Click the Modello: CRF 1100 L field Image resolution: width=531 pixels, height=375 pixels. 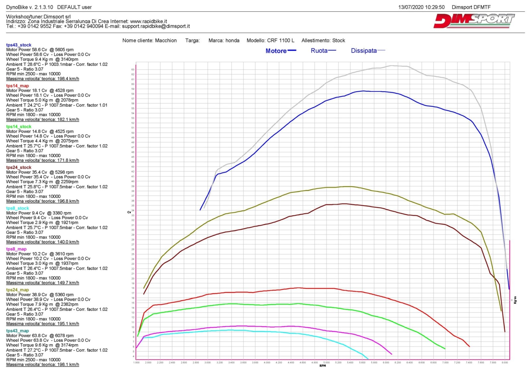(270, 40)
